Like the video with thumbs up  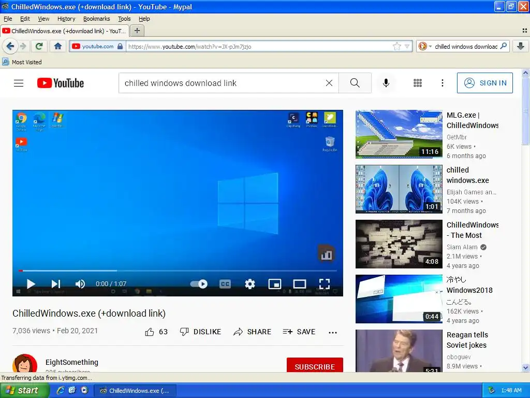tap(150, 332)
